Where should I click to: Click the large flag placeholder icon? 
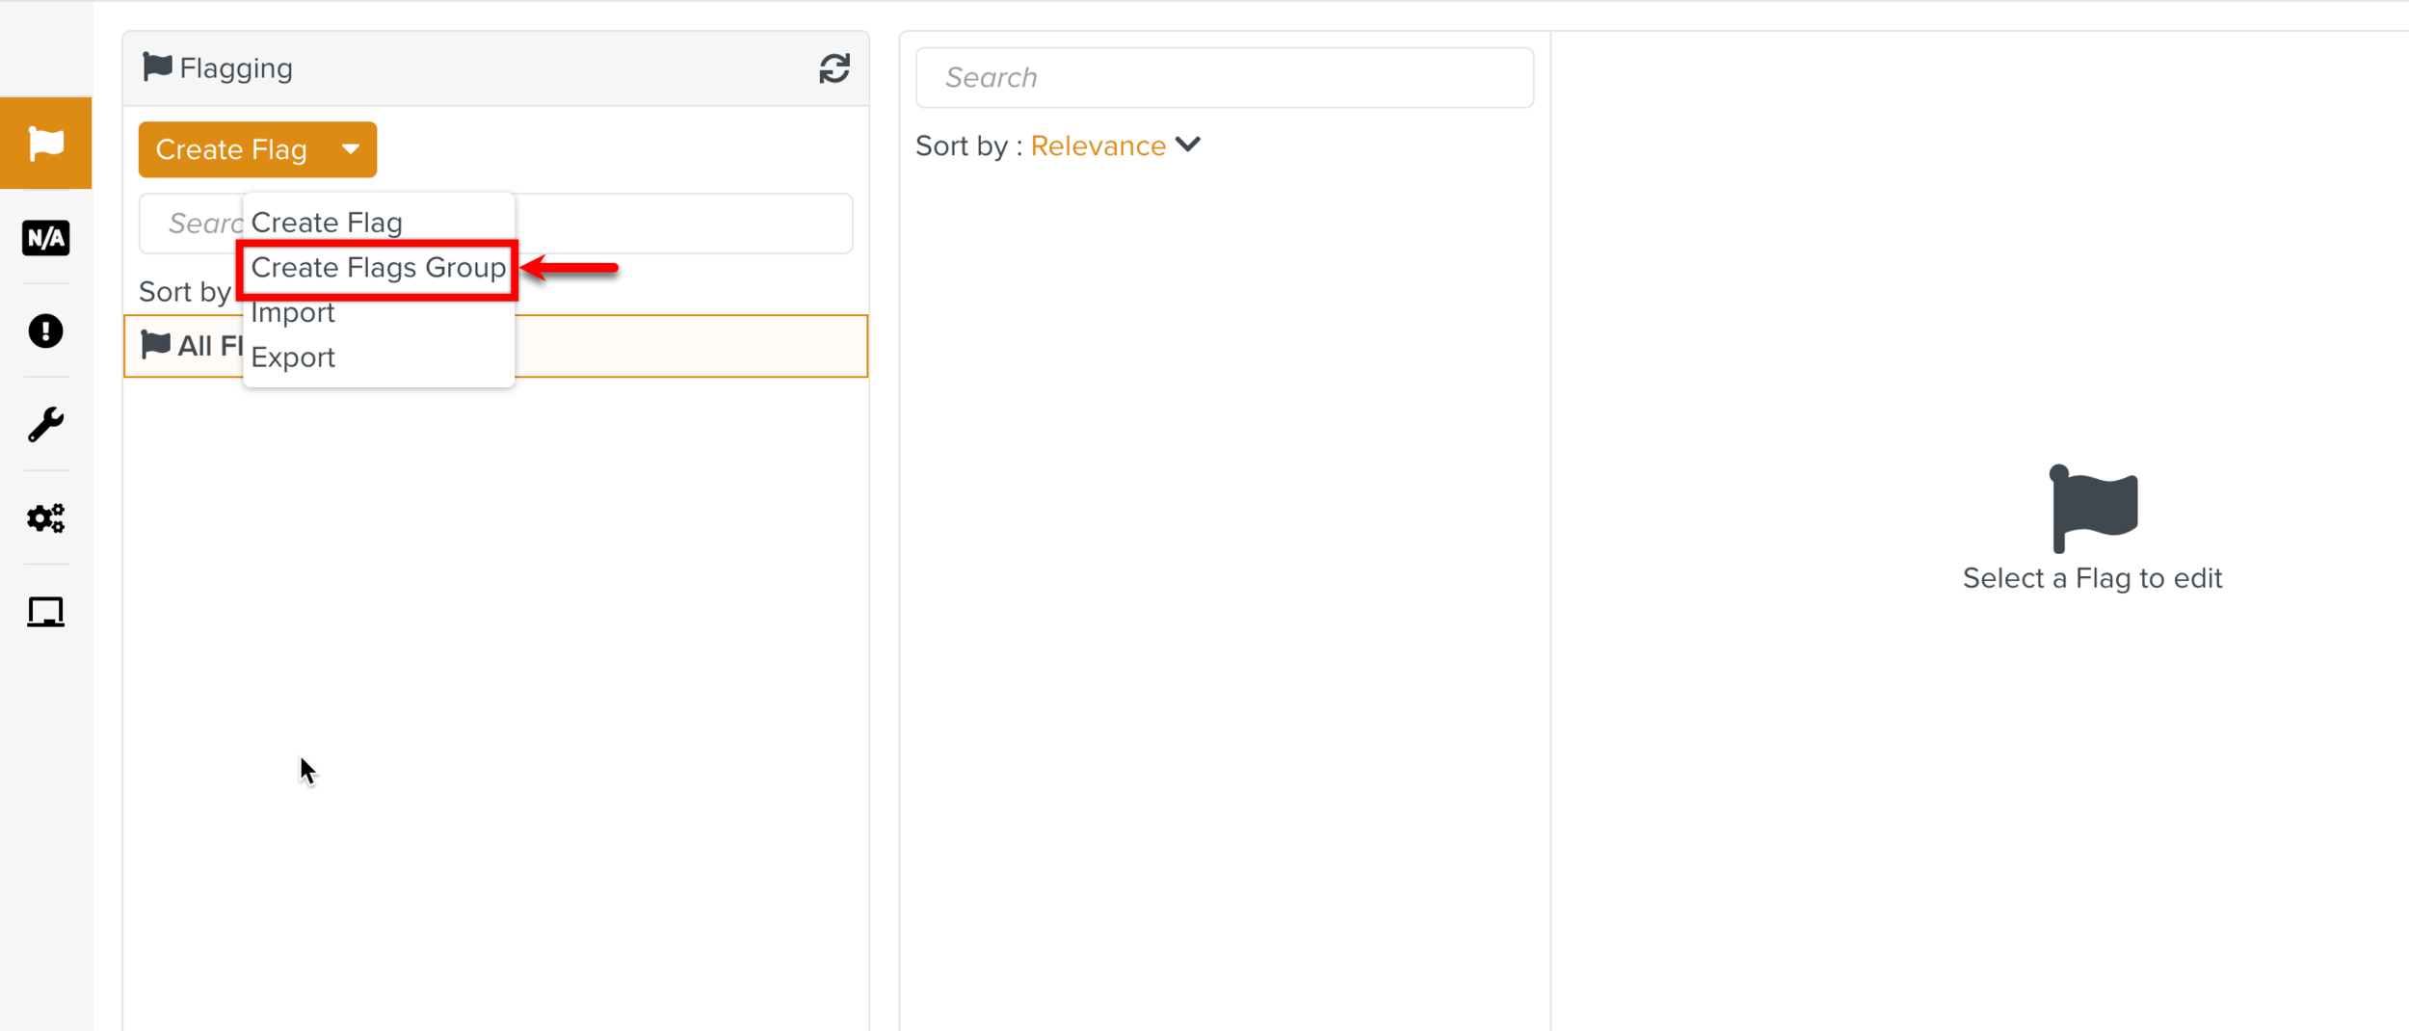(2093, 509)
